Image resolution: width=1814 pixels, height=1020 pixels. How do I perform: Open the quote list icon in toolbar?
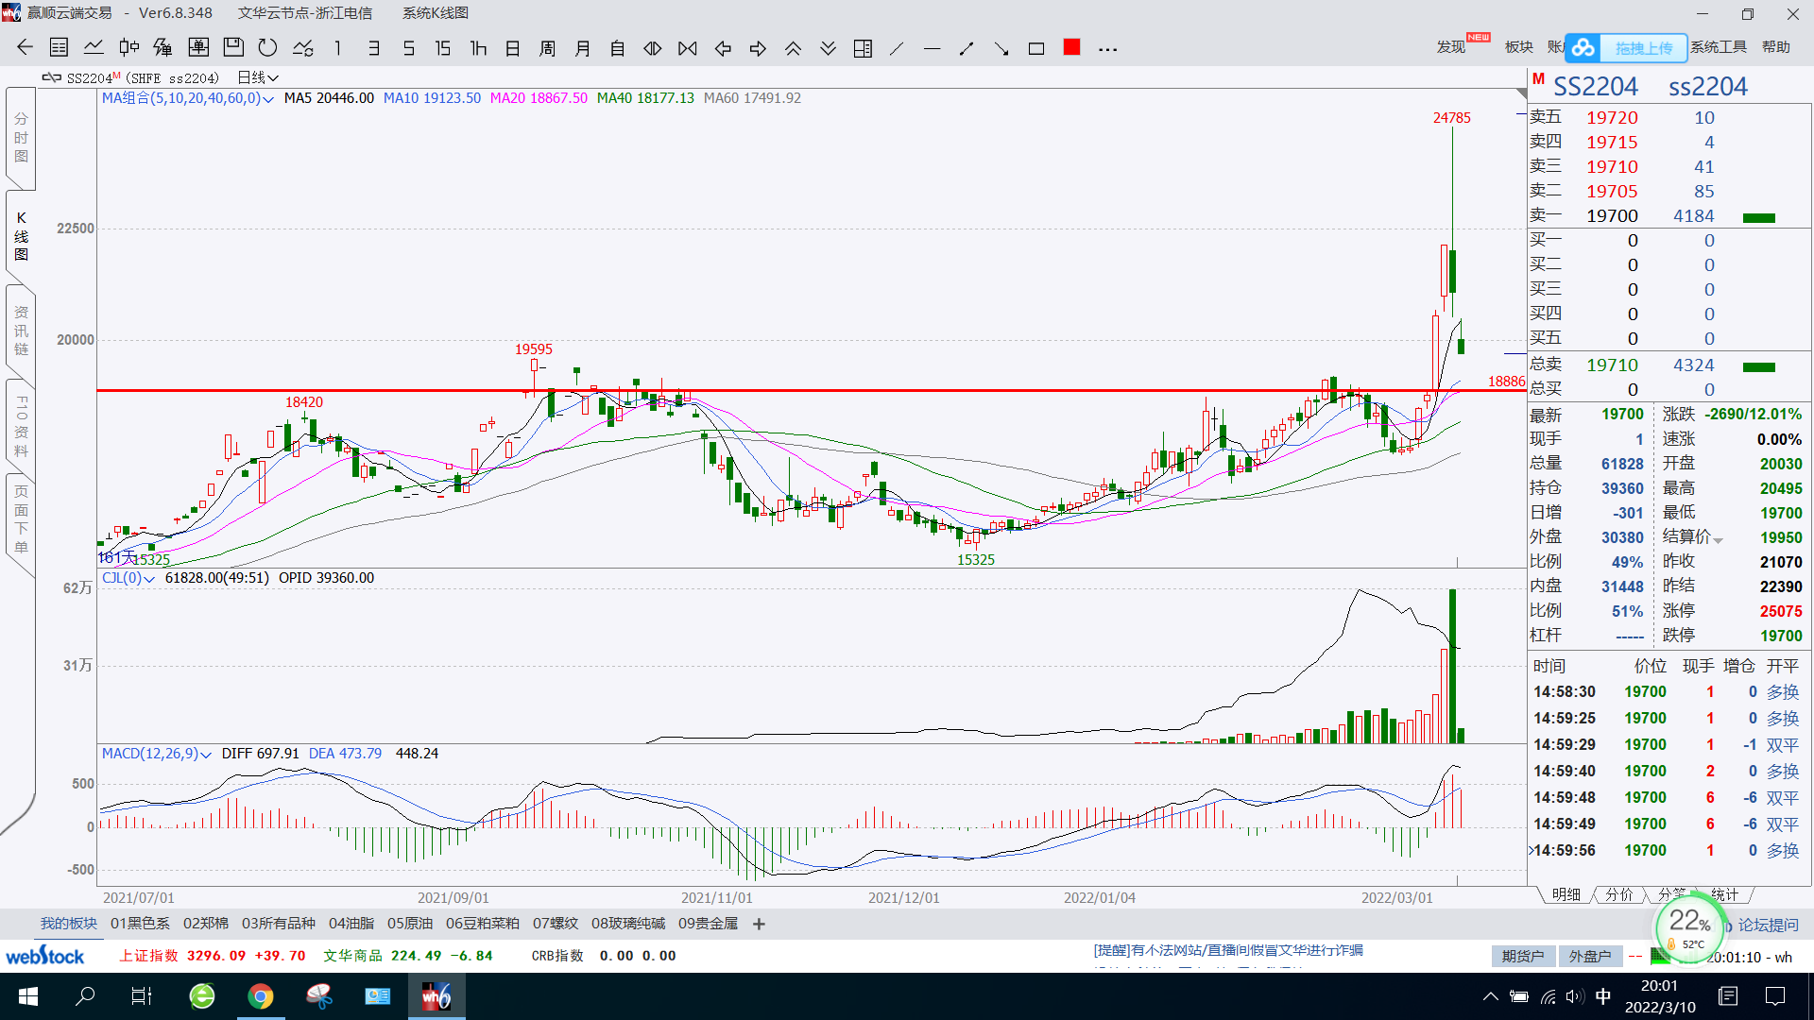59,48
